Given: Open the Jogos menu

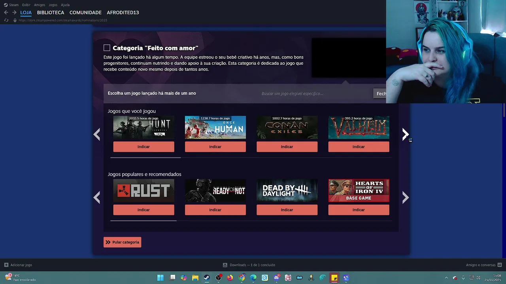Looking at the screenshot, I should pyautogui.click(x=53, y=5).
